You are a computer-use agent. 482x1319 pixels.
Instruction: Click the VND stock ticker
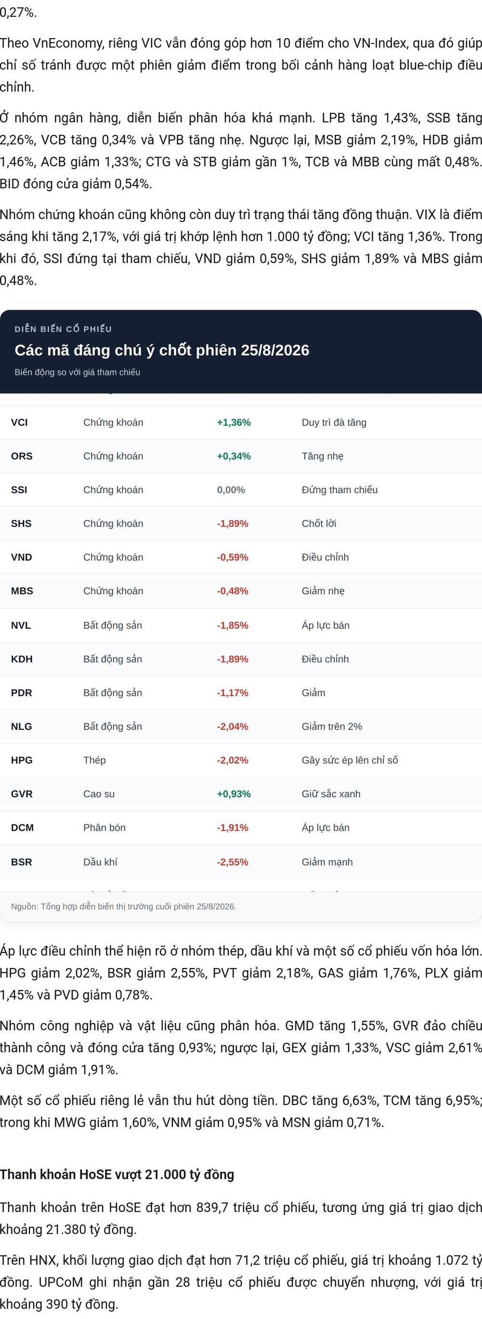point(22,557)
